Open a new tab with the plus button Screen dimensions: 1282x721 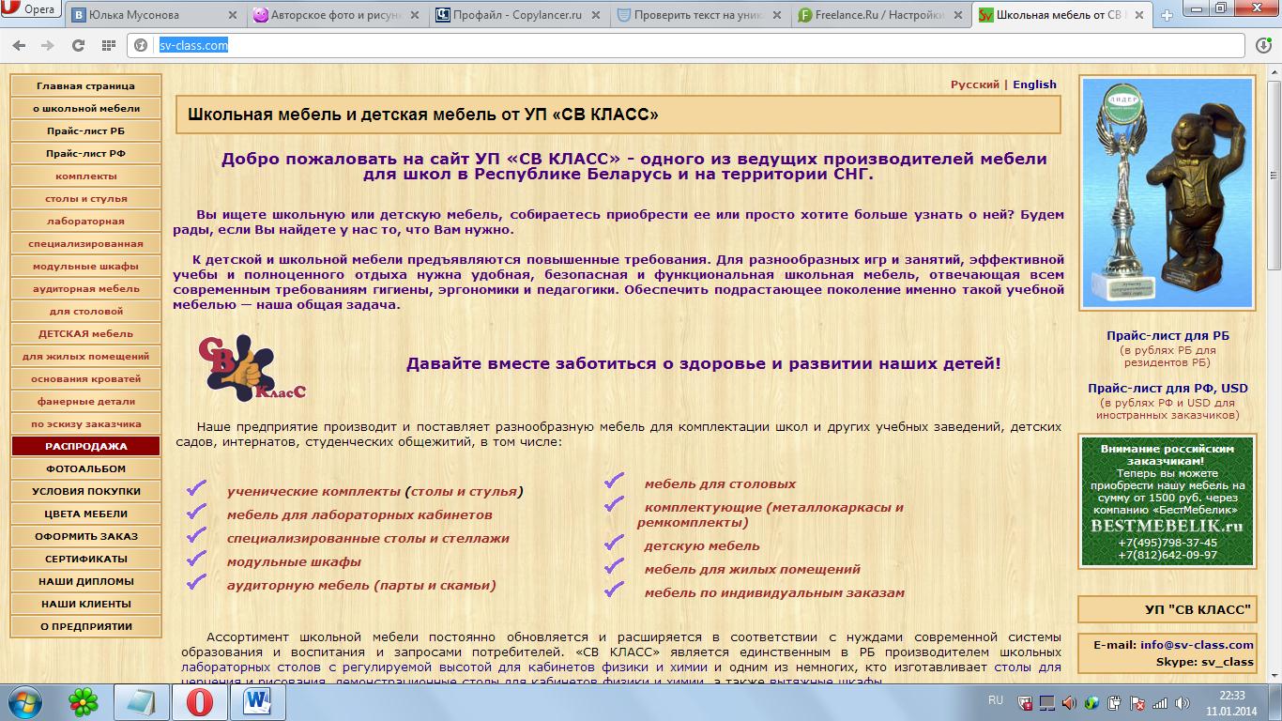point(1167,15)
